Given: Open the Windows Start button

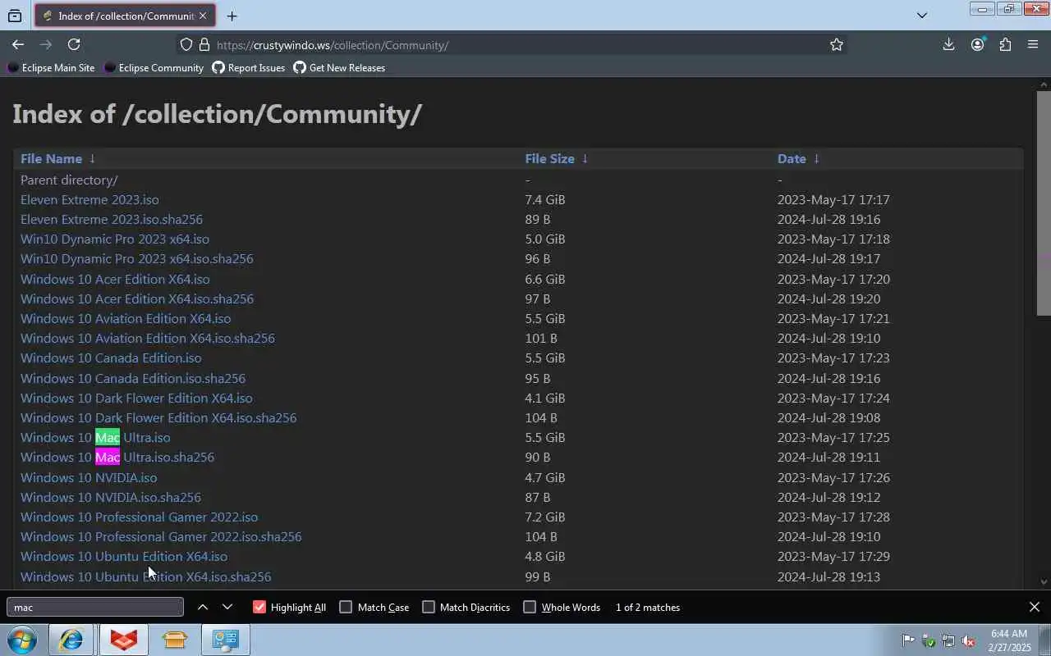Looking at the screenshot, I should [22, 640].
